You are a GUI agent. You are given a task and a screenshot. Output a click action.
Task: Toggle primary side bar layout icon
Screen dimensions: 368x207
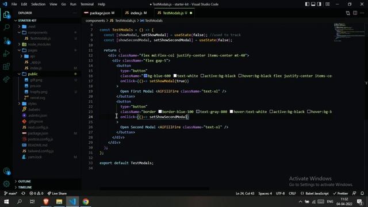[x=307, y=4]
